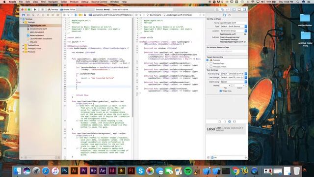
Task: Show the Assistant editor toolbar icon
Action: [x=222, y=9]
